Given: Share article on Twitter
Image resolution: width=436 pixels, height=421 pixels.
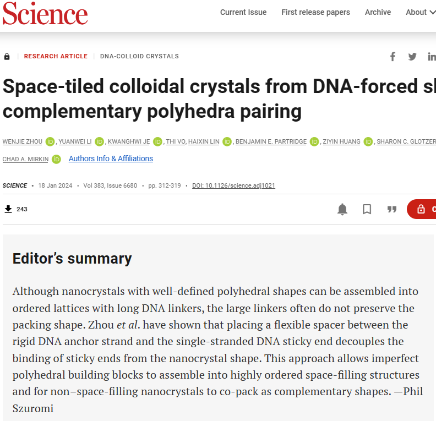Looking at the screenshot, I should [x=412, y=57].
